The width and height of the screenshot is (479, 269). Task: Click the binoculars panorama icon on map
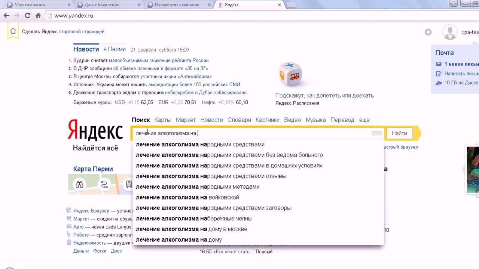click(x=79, y=184)
